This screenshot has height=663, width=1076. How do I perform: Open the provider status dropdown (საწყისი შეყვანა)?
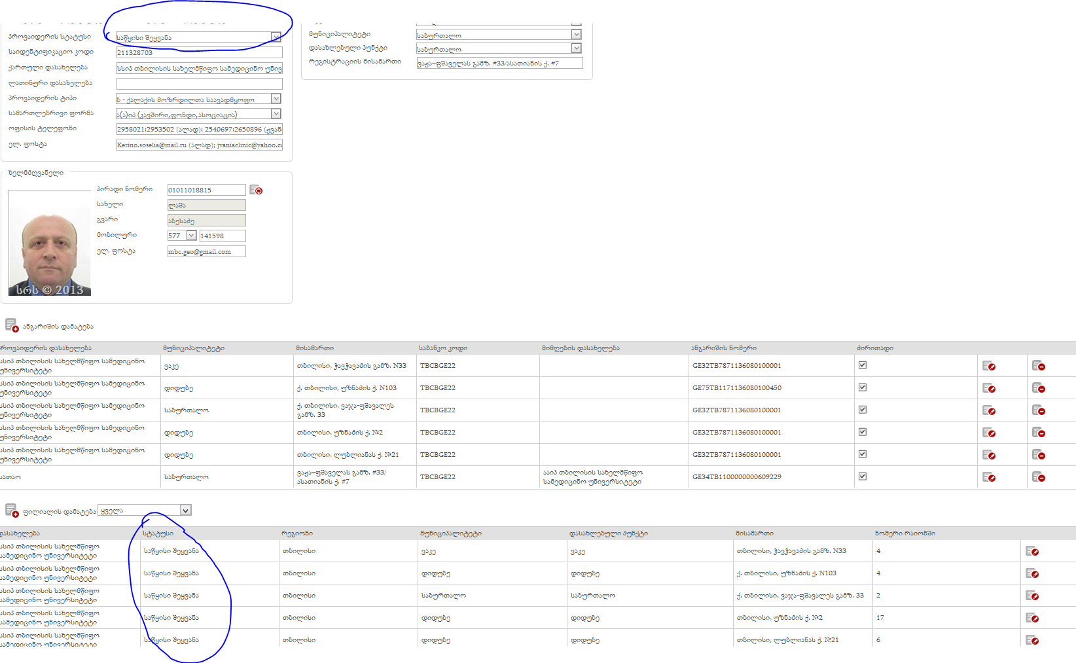[x=276, y=37]
